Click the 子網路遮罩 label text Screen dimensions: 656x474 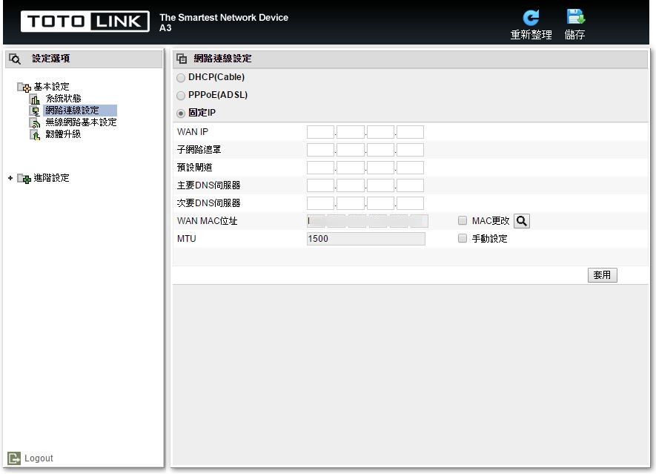point(199,150)
